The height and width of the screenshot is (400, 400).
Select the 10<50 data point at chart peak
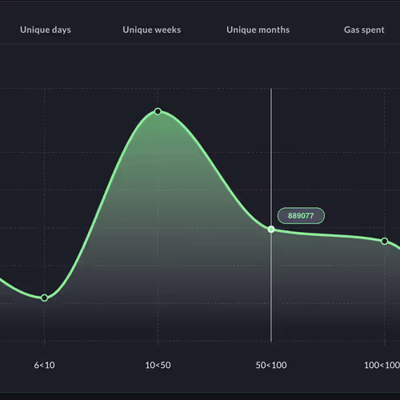pos(158,111)
